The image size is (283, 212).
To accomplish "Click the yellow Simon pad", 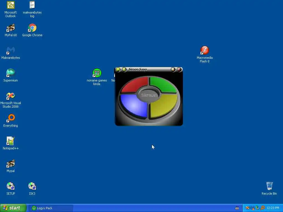I will click(164, 105).
